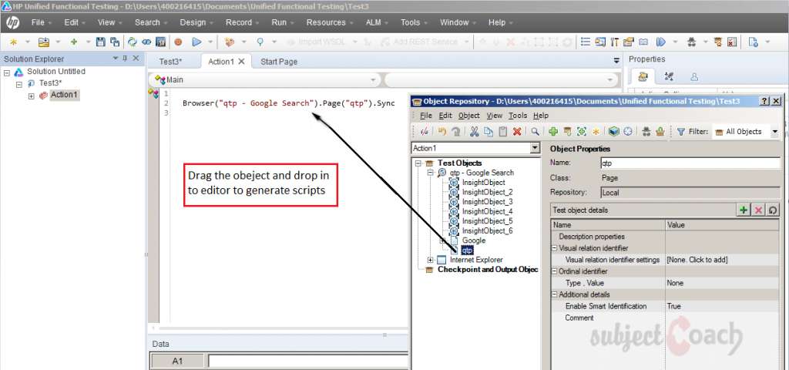
Task: Collapse the Test Objects tree node
Action: (417, 163)
